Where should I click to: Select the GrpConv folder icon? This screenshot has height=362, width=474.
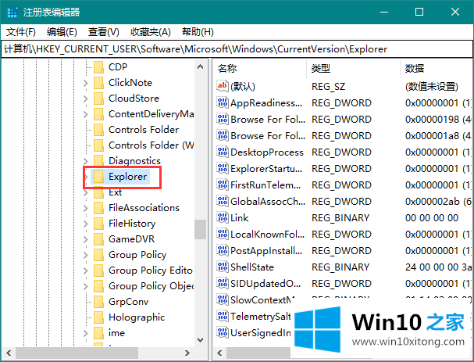(98, 302)
